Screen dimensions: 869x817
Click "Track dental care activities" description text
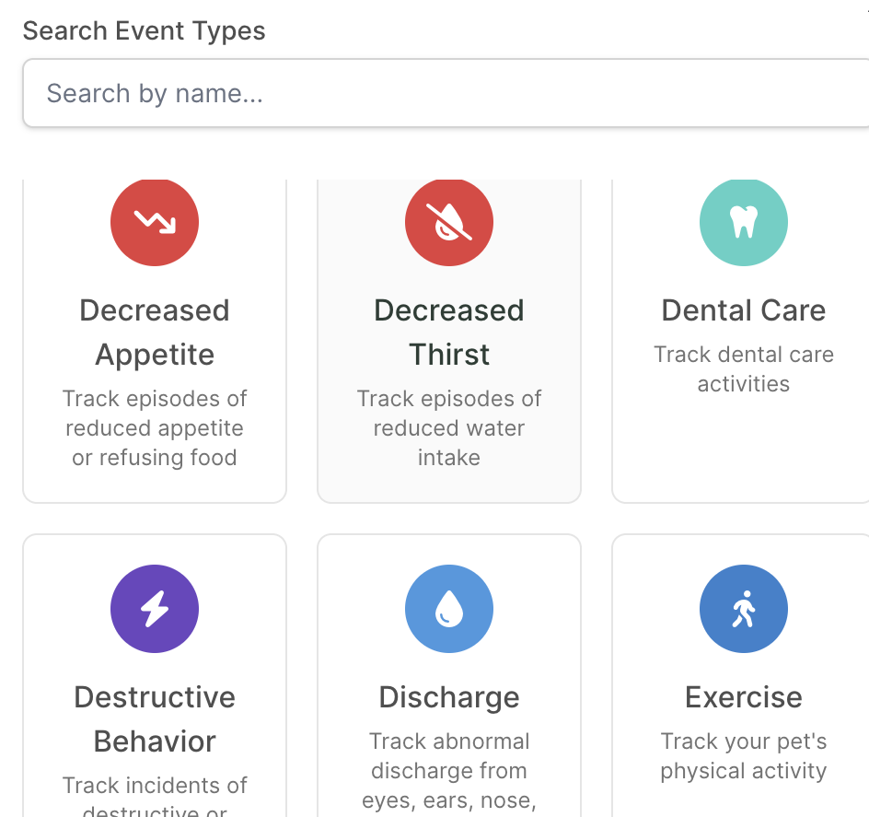(744, 369)
